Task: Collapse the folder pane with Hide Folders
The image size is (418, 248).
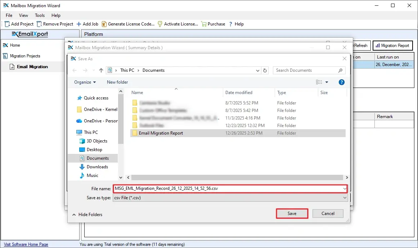Action: pos(87,215)
